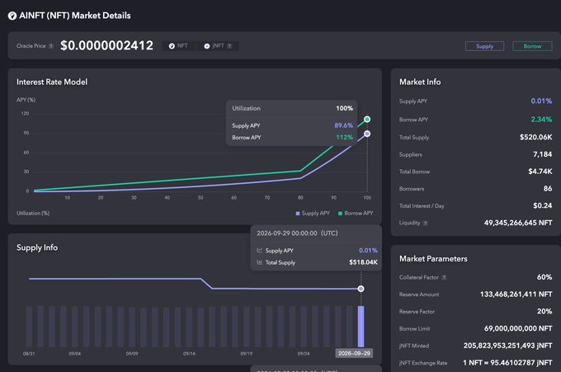This screenshot has height=372, width=561.
Task: Click the Suppliers count 7,184
Action: coord(542,154)
